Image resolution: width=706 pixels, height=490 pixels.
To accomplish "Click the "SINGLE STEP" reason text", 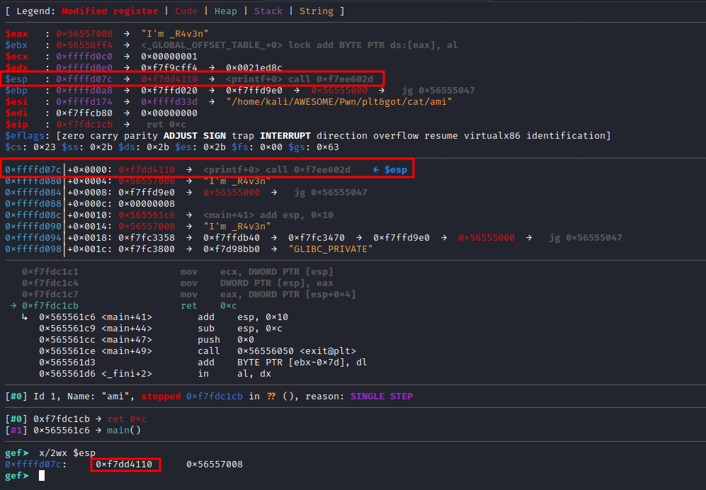I will tap(384, 396).
